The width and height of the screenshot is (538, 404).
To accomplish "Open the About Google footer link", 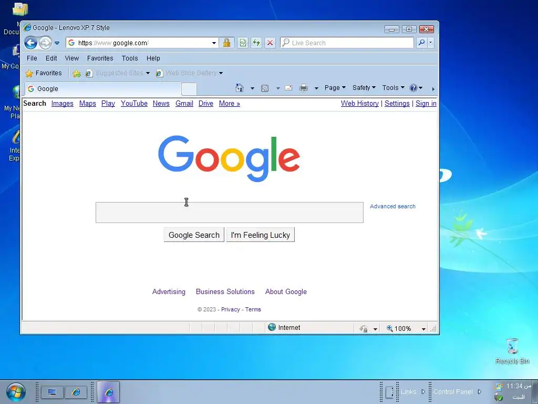I will (x=286, y=291).
